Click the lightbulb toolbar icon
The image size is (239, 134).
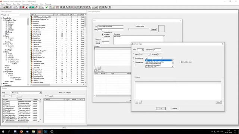click(40, 7)
